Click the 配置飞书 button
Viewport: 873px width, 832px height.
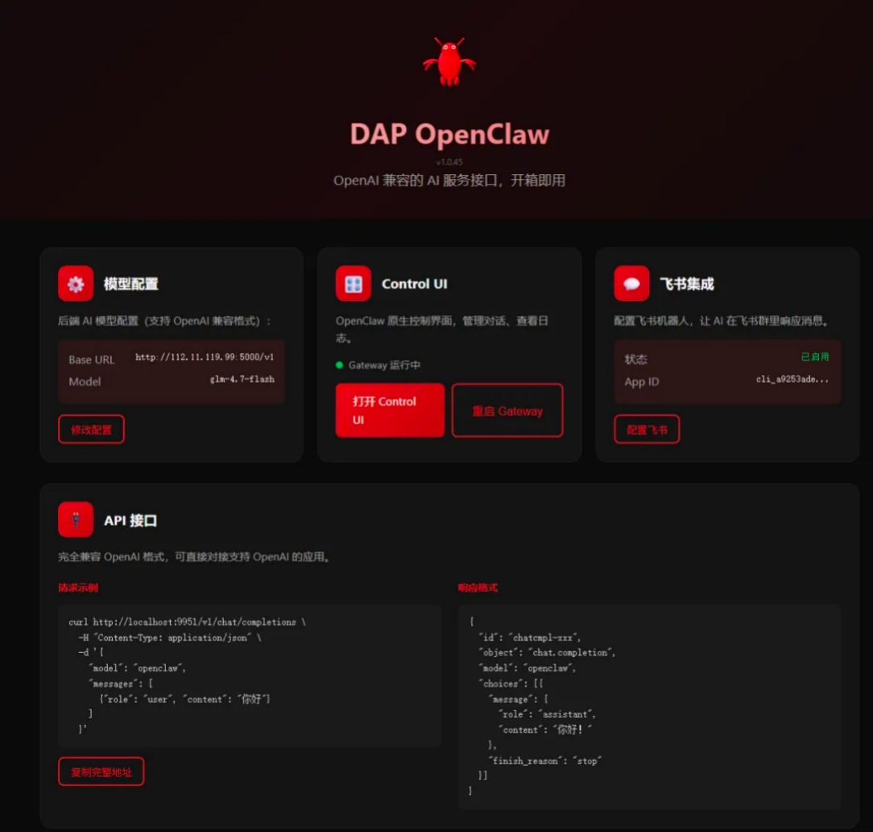tap(647, 430)
